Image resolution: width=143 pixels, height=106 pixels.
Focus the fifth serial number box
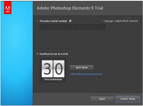89,27
